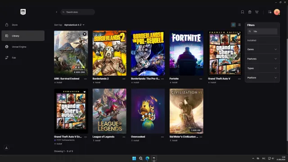
Task: Install Fortnite
Action: click(x=174, y=82)
